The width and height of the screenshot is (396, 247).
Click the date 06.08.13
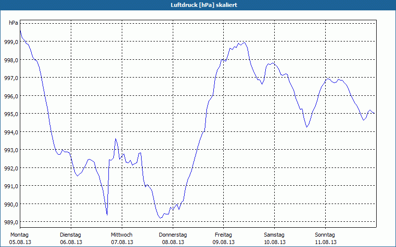(x=71, y=242)
